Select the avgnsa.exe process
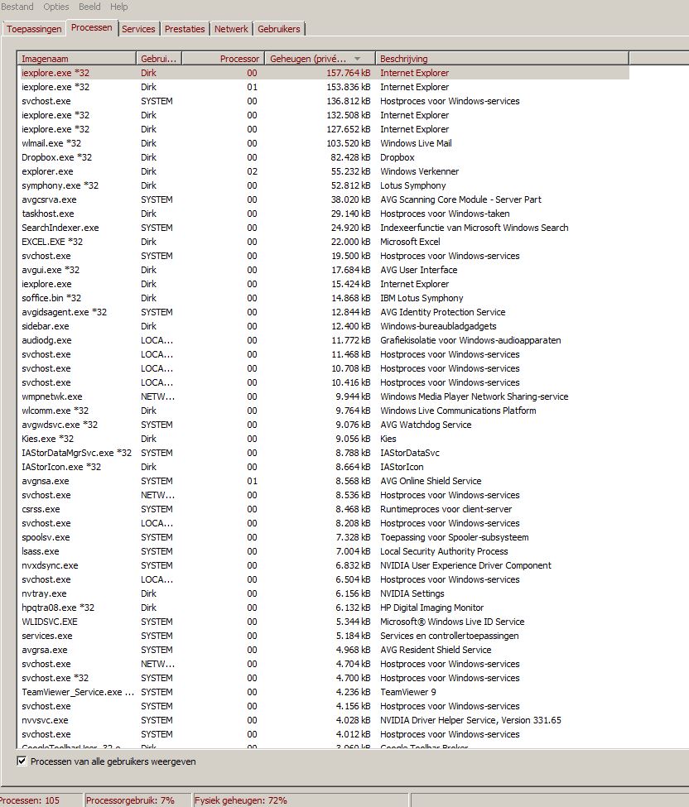Screen dimensions: 689x807 click(x=324, y=481)
